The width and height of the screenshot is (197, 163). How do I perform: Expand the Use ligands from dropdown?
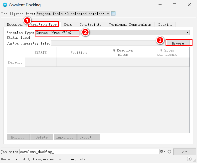[73, 13]
